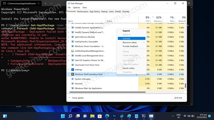Click the Task Manager icon on the taskbar
The image size is (214, 120).
point(151,116)
